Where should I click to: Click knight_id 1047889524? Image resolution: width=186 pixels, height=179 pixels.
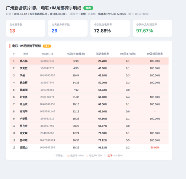coord(47,140)
